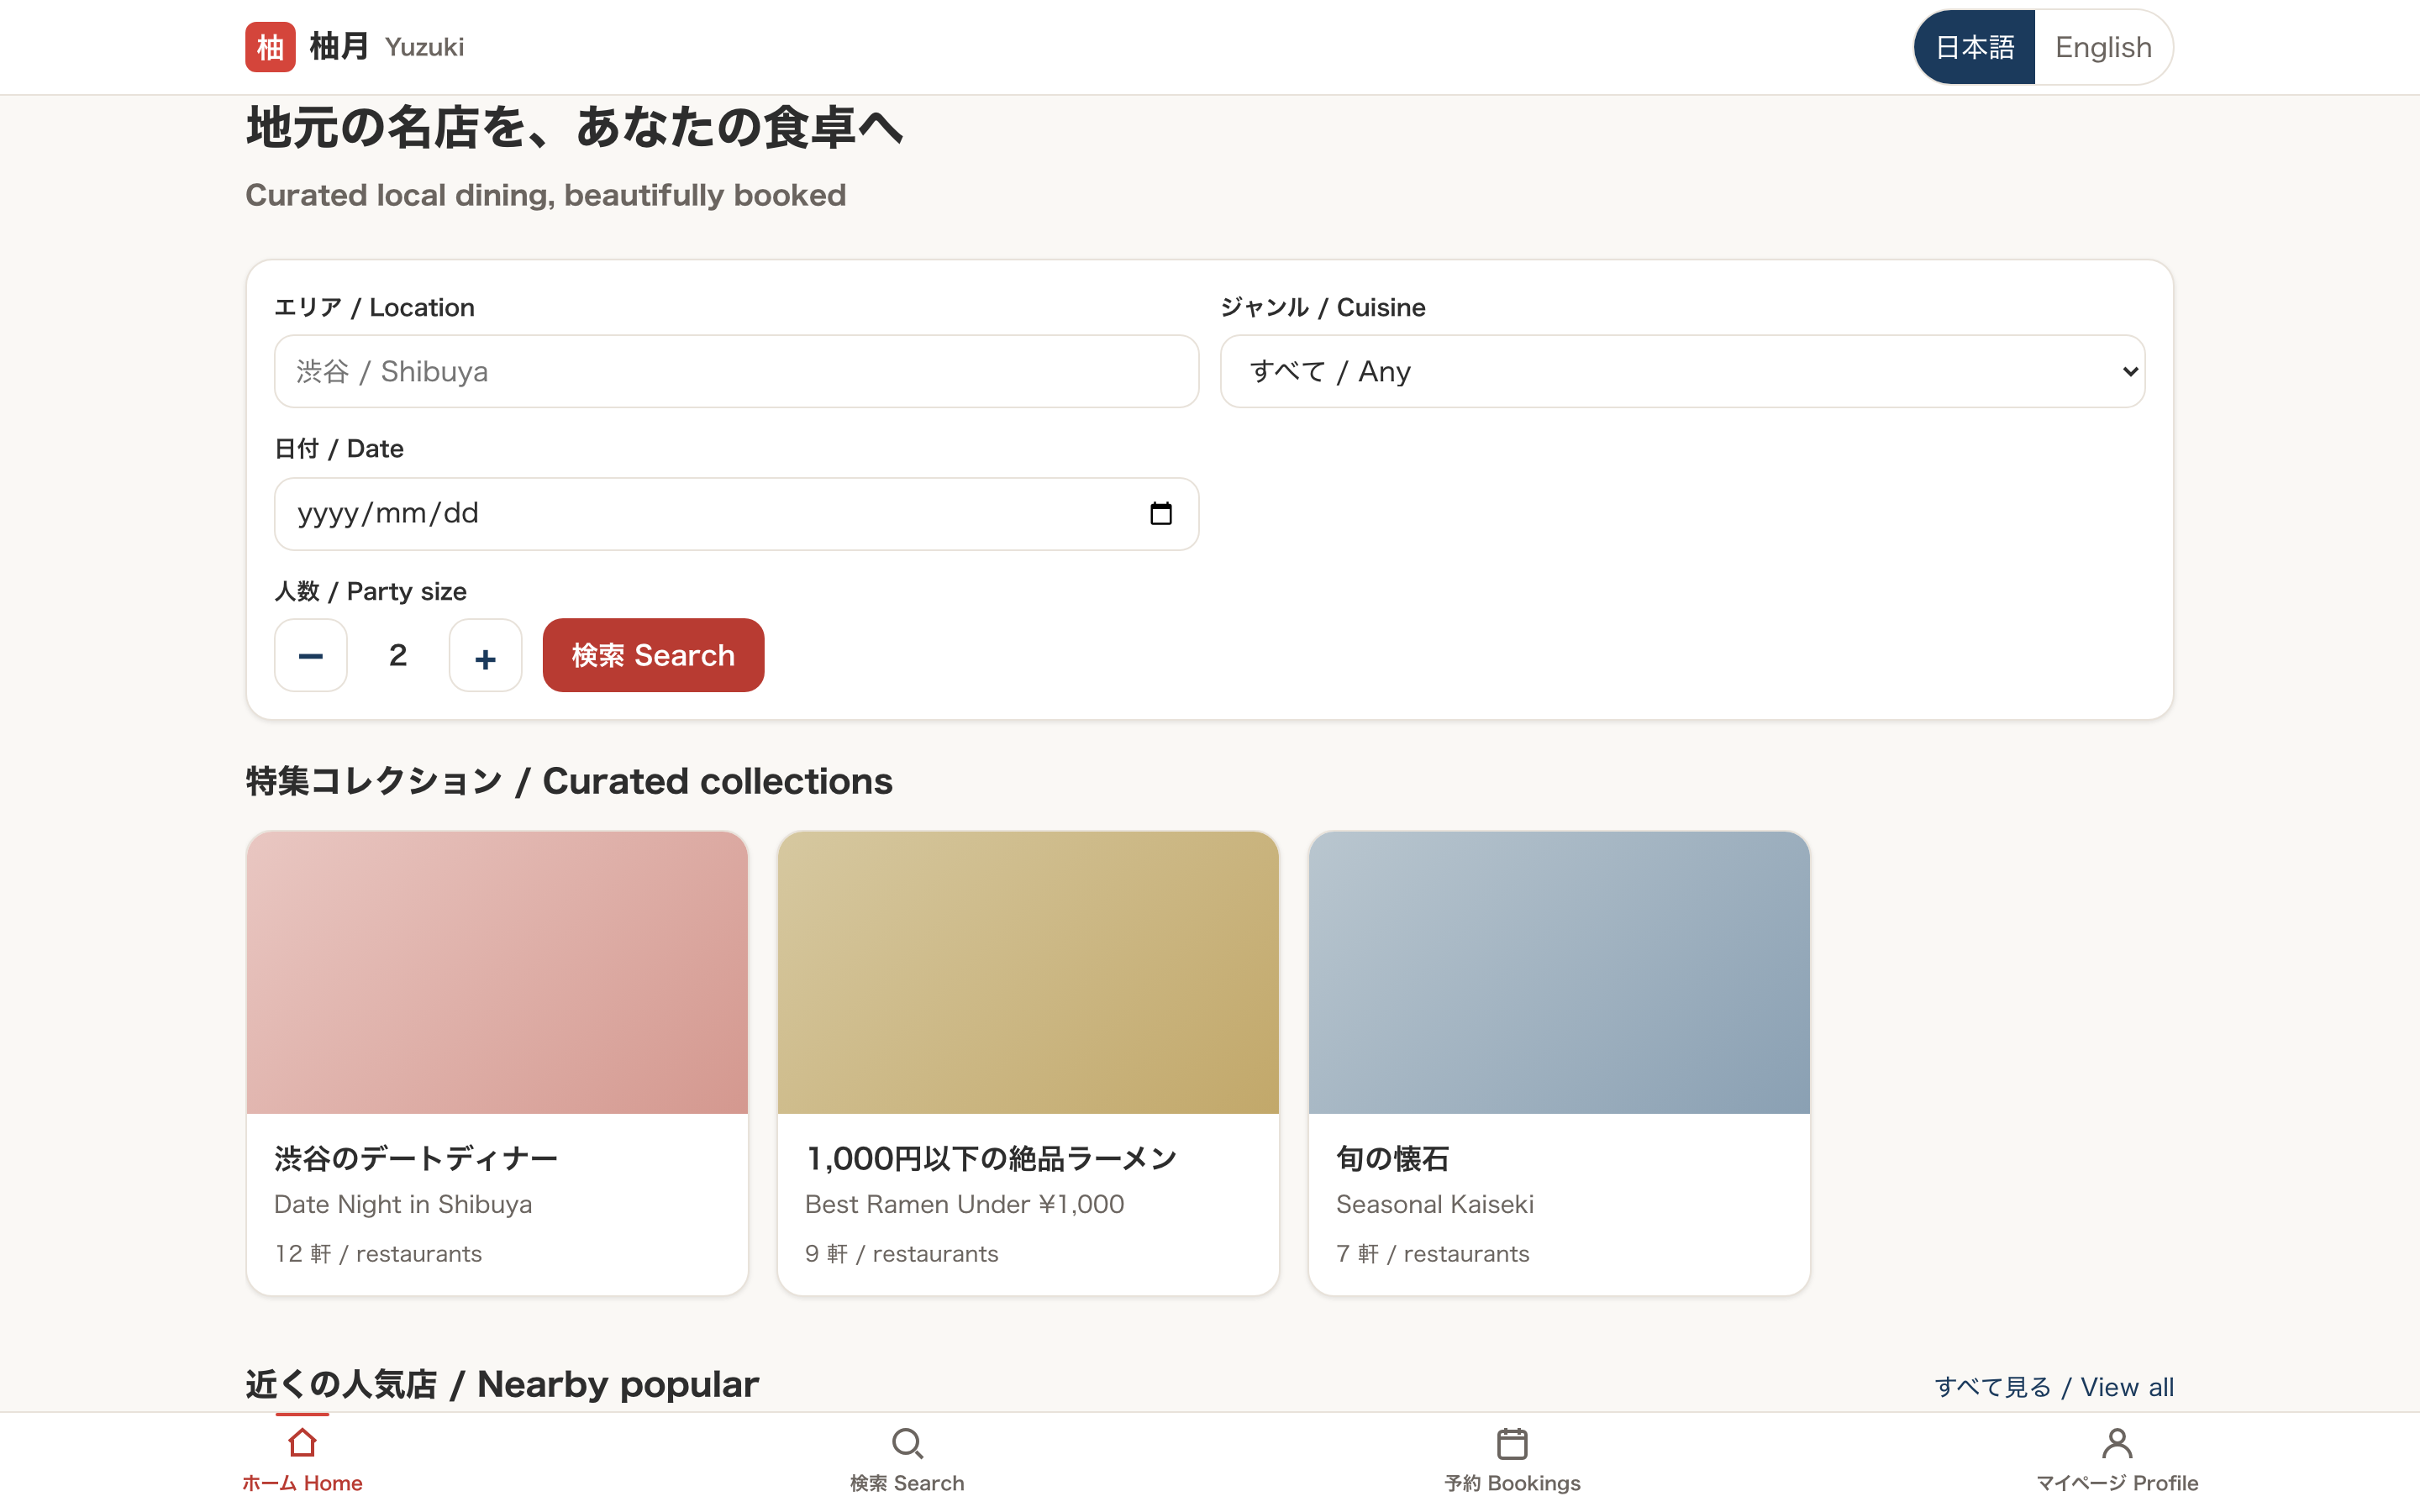Click the View all link
2420x1512 pixels.
point(2054,1387)
